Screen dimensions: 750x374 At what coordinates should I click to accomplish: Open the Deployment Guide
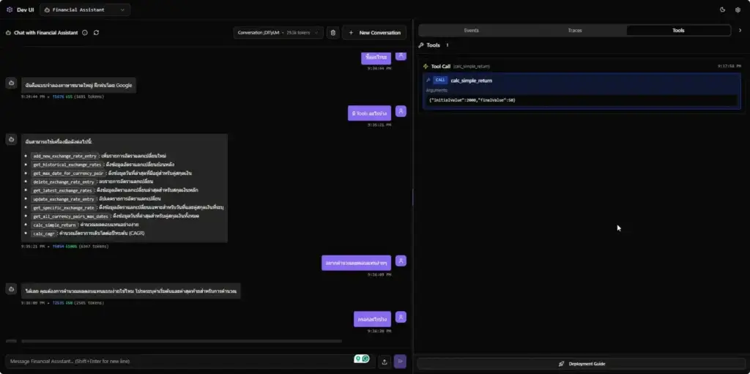(x=582, y=363)
